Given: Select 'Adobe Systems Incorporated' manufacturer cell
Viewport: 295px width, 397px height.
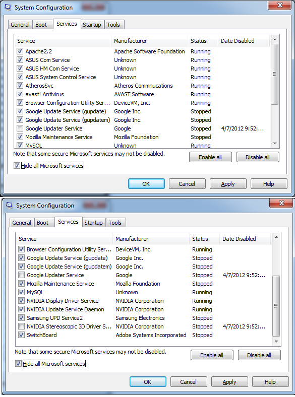Looking at the screenshot, I should [151, 335].
